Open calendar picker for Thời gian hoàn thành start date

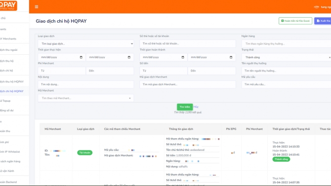click(x=183, y=57)
